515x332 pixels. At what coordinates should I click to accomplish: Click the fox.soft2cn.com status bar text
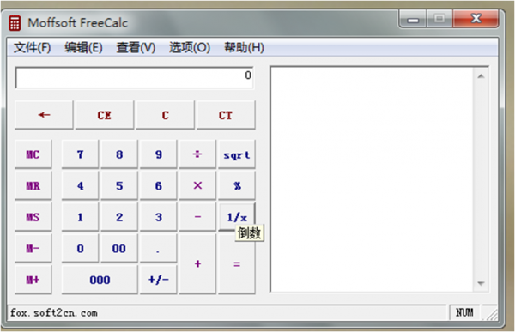pos(54,312)
